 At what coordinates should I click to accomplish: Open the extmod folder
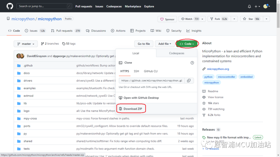pos(29,96)
